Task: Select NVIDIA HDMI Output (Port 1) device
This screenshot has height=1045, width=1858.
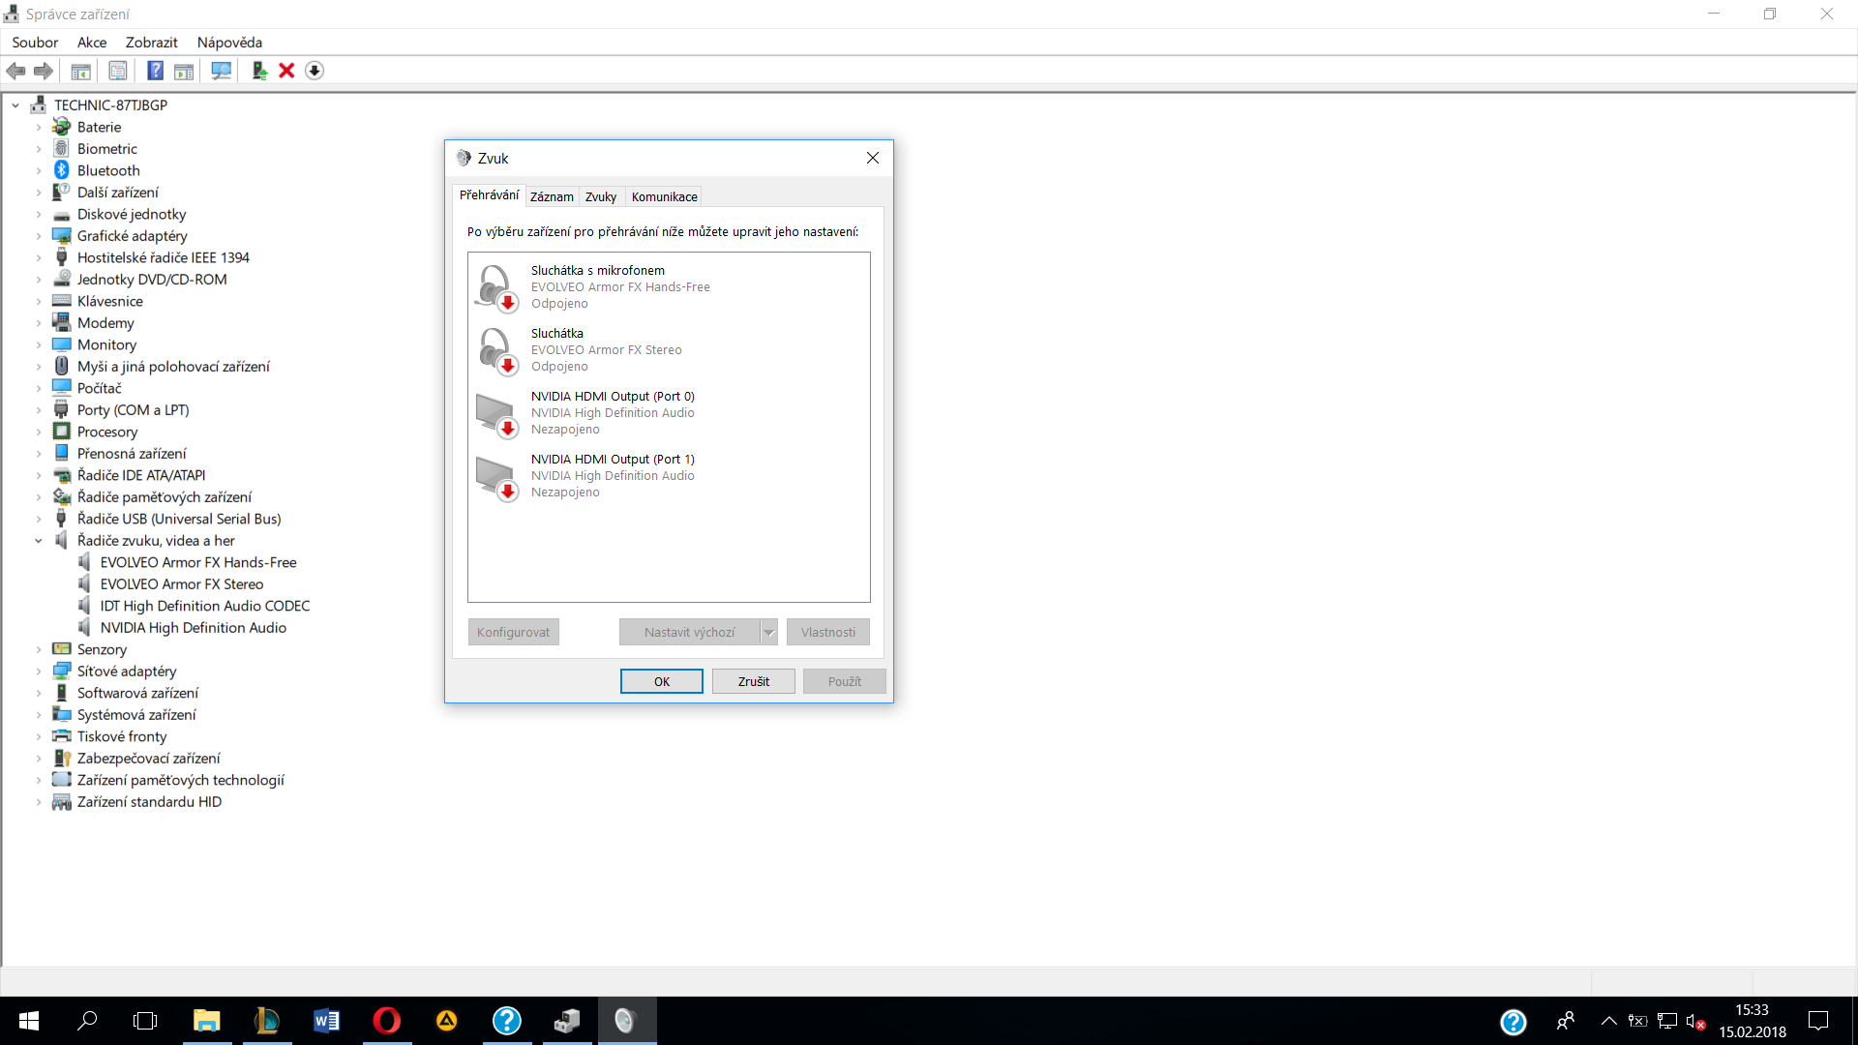Action: tap(669, 476)
